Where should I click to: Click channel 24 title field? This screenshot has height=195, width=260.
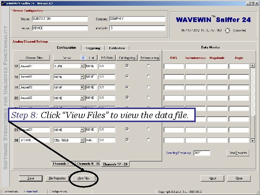pyautogui.click(x=34, y=140)
